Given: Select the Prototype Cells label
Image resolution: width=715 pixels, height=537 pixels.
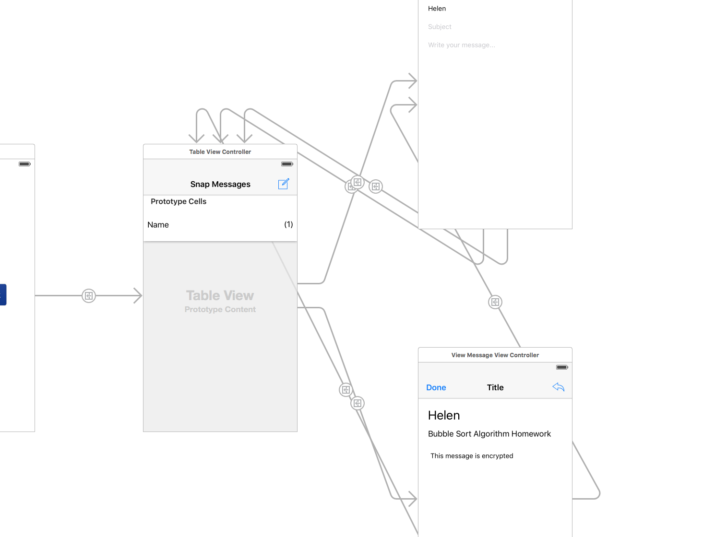Looking at the screenshot, I should click(x=179, y=201).
